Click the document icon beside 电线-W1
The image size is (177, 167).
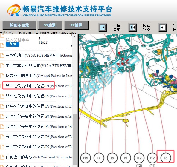point(2,157)
